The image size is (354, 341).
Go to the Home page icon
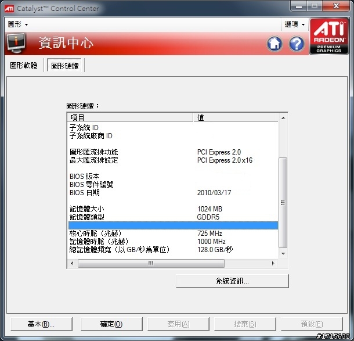[x=274, y=44]
